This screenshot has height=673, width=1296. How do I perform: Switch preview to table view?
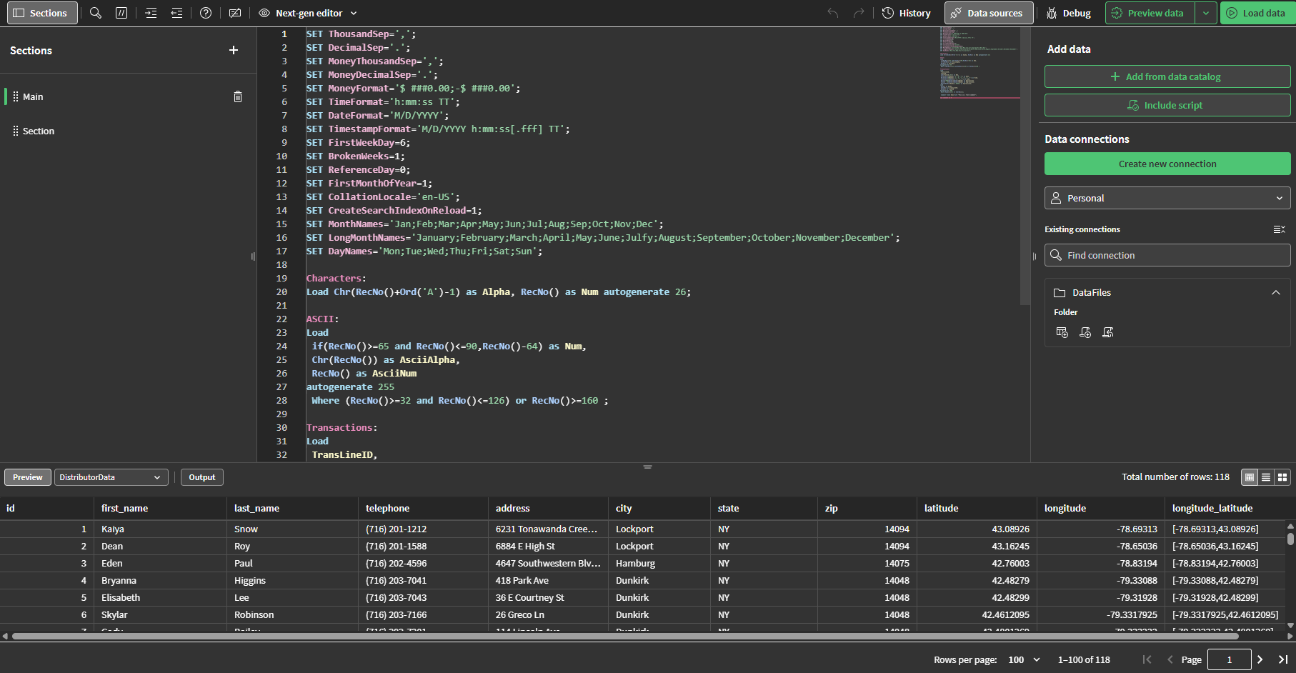1250,477
